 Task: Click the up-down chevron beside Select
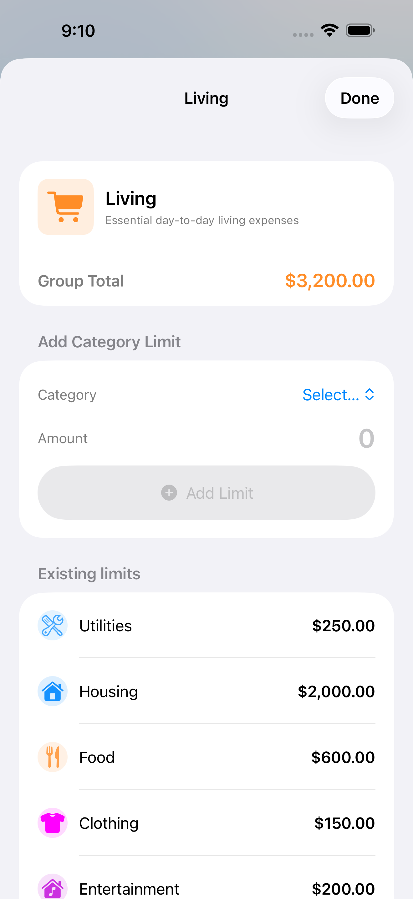[x=370, y=395]
